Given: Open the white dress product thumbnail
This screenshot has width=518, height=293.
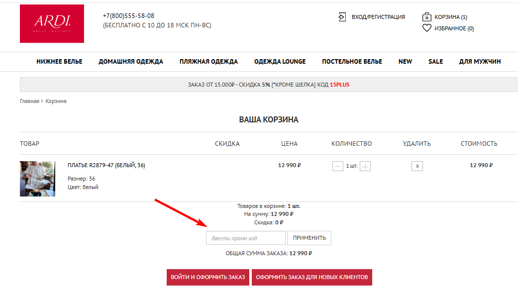Looking at the screenshot, I should [x=37, y=179].
